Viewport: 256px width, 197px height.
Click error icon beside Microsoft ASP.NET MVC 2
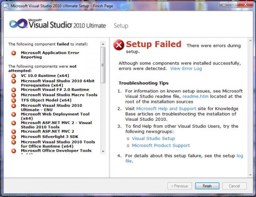[x=14, y=131]
